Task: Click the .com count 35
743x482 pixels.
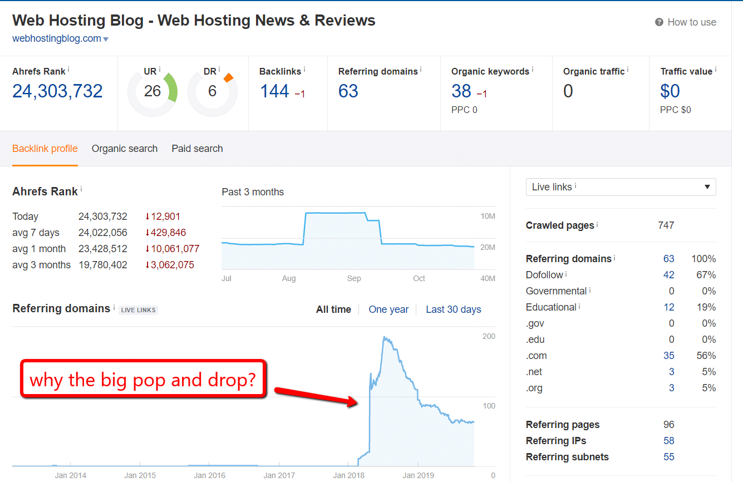Action: pyautogui.click(x=669, y=356)
